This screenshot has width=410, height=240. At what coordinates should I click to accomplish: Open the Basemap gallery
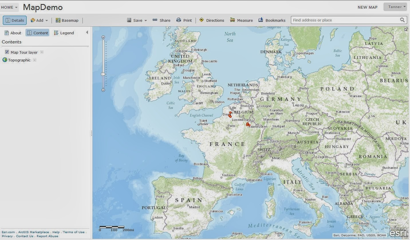67,20
